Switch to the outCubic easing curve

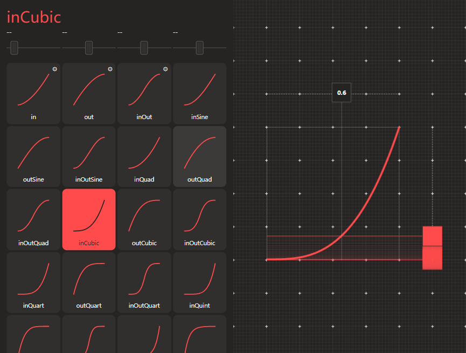click(144, 219)
